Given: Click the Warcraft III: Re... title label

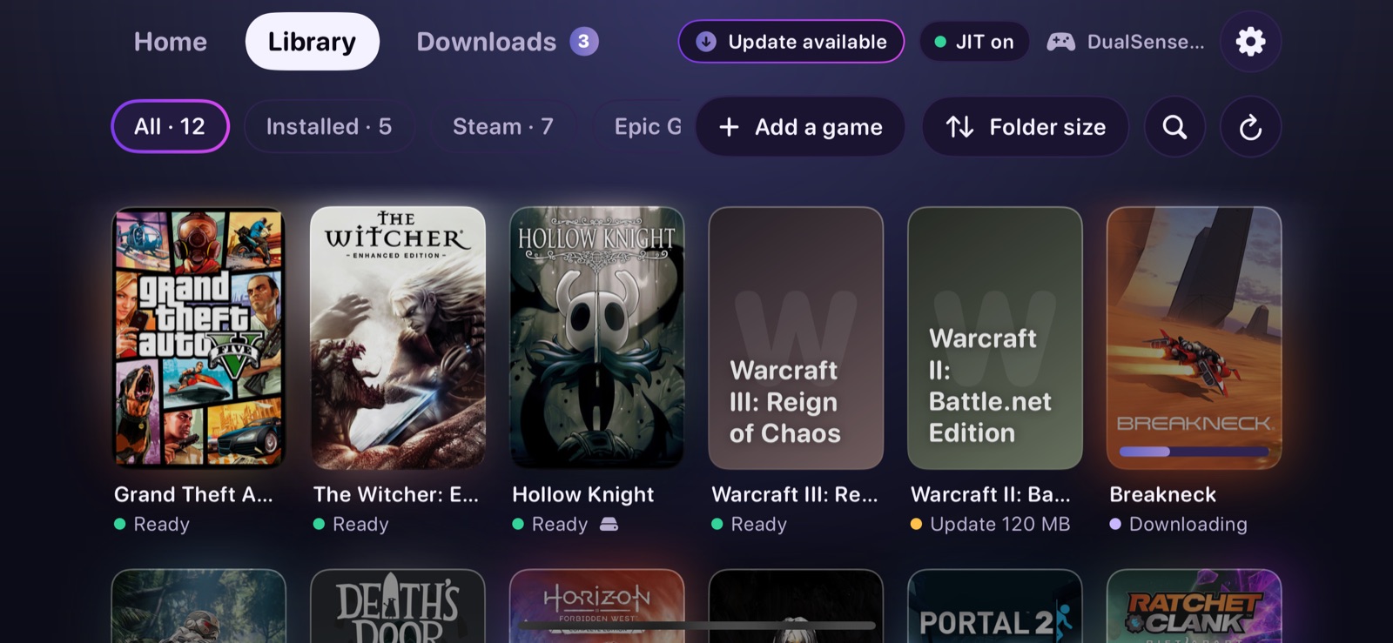Looking at the screenshot, I should point(795,494).
